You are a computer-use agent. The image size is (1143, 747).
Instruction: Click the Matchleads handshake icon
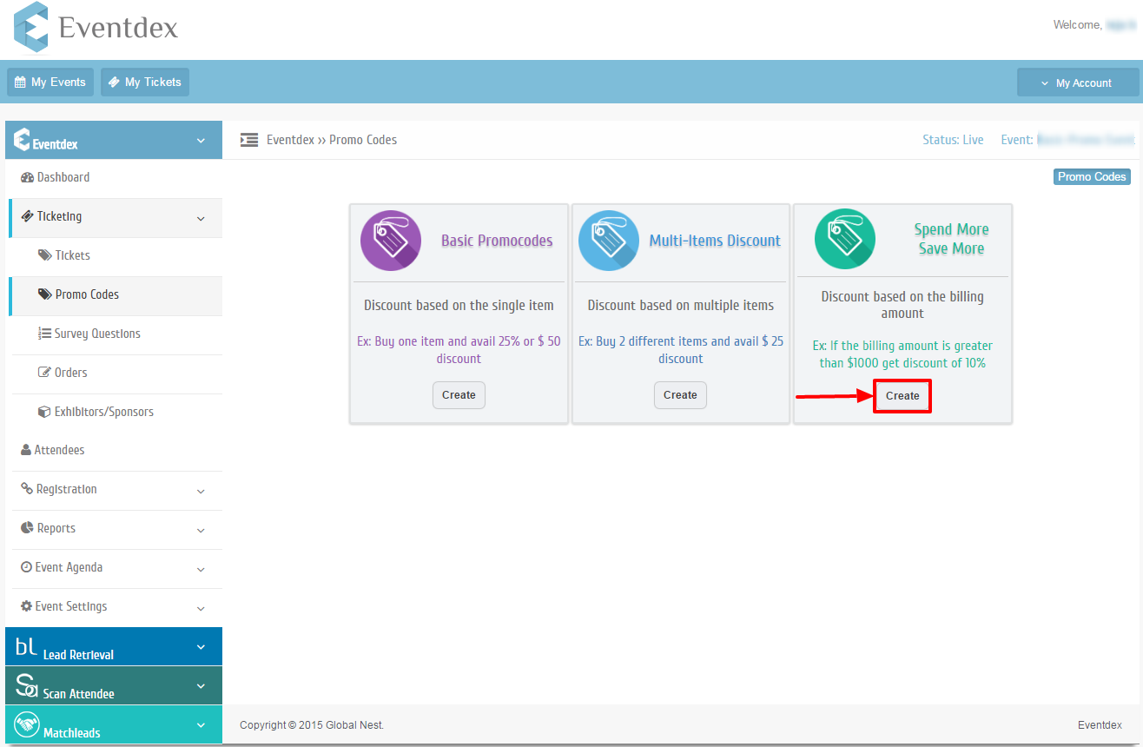tap(27, 724)
